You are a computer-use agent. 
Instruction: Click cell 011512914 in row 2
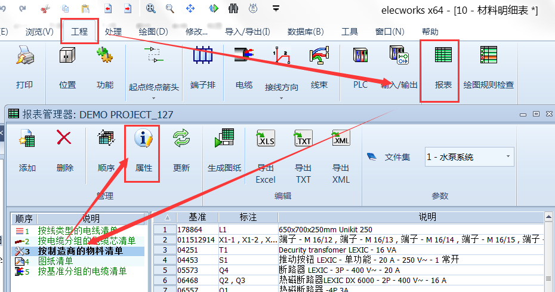click(x=198, y=240)
